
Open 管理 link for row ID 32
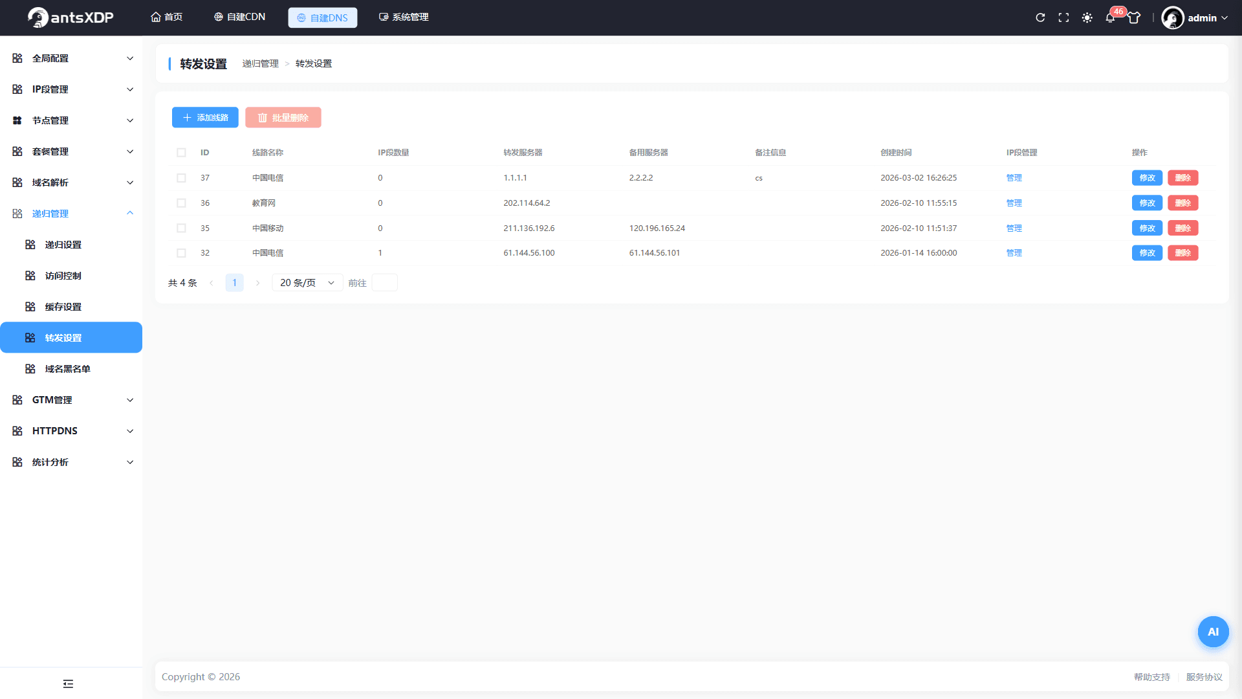click(1014, 253)
